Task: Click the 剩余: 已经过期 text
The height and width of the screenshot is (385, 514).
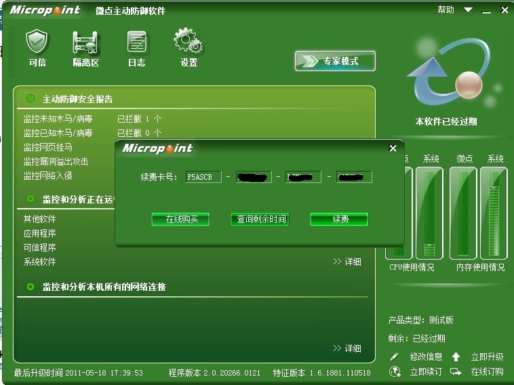Action: [416, 338]
